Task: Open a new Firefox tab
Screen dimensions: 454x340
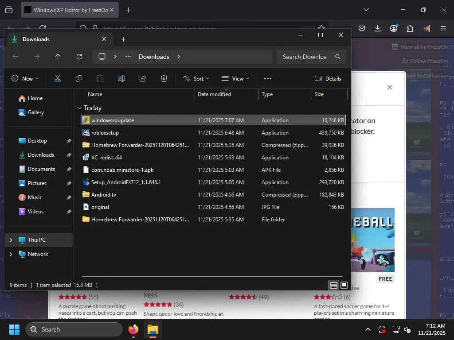Action: click(128, 10)
